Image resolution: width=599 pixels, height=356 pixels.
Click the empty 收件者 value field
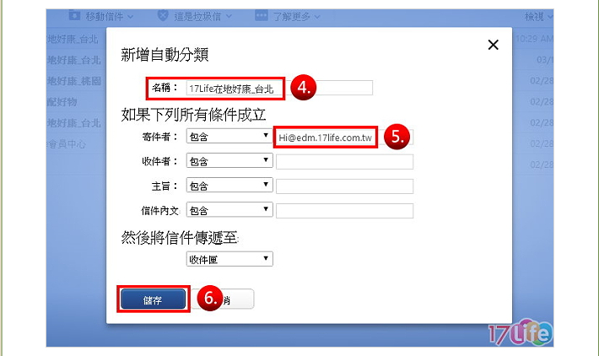[x=344, y=162]
